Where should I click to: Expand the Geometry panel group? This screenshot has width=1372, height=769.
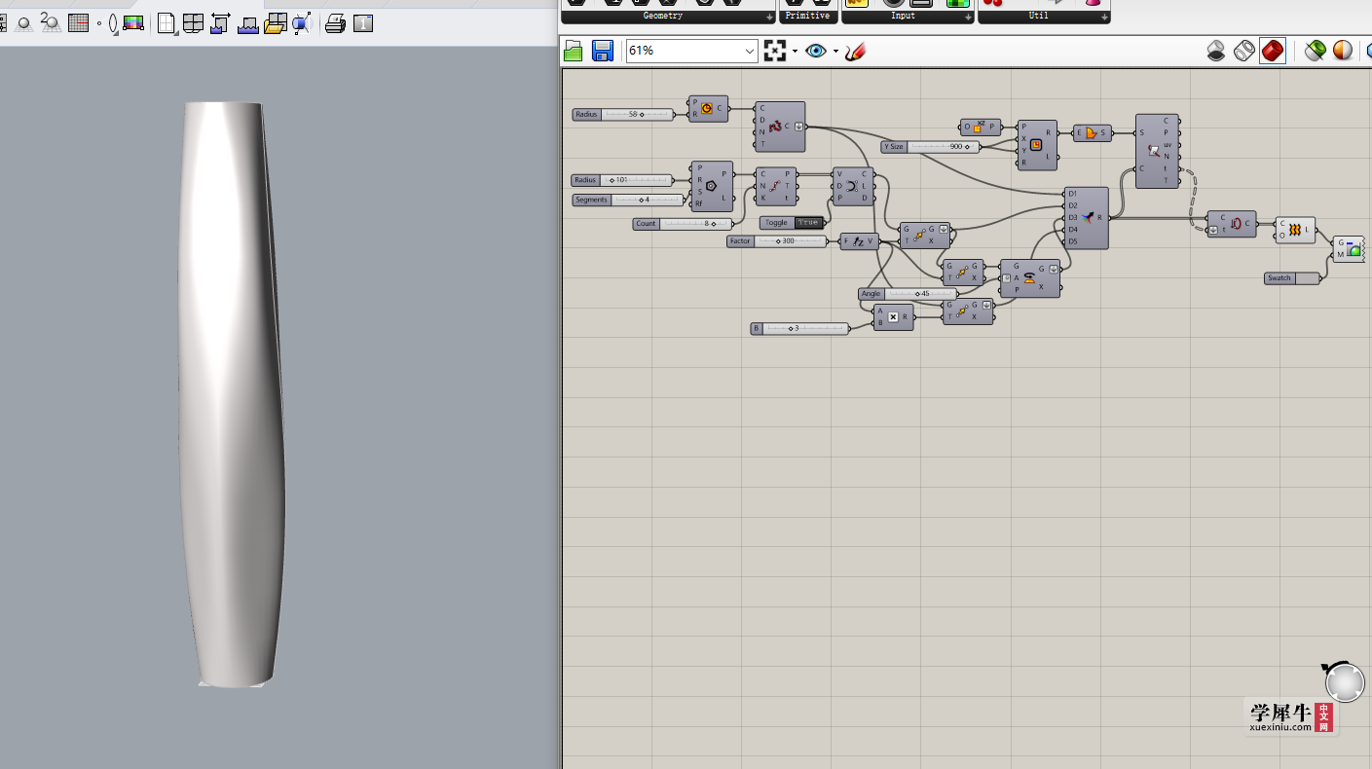click(x=770, y=18)
